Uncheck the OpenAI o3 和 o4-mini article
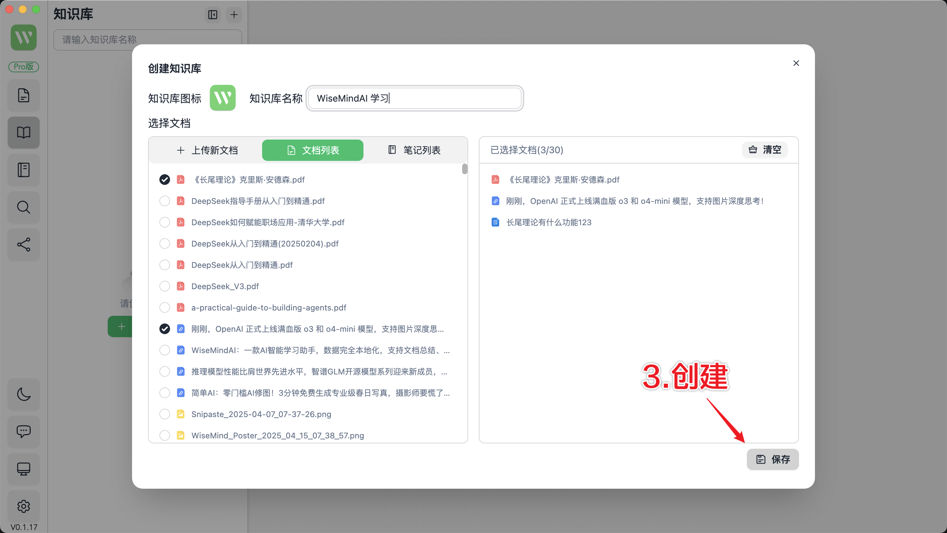 click(x=165, y=329)
